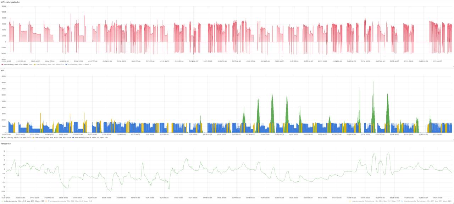This screenshot has height=204, width=454.
Task: Open the WP Leistungsabgabe panel title menu
Action: [x=10, y=2]
